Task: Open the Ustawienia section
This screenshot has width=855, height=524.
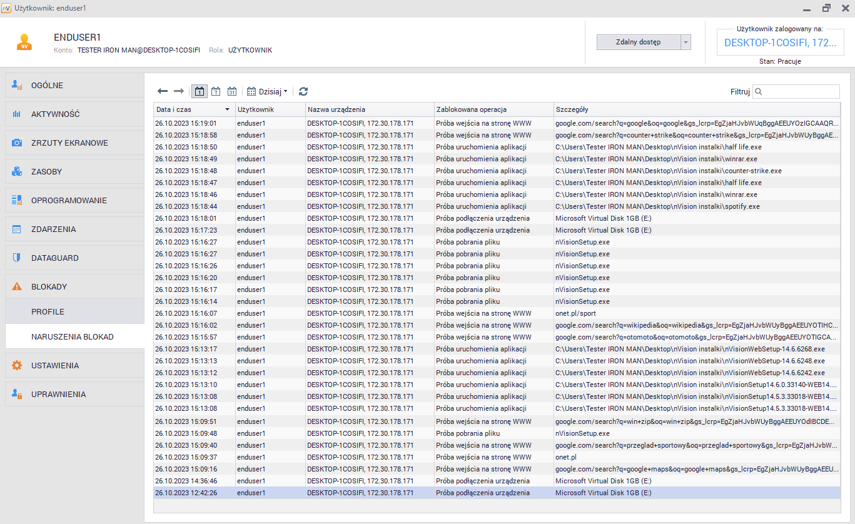Action: pos(74,366)
